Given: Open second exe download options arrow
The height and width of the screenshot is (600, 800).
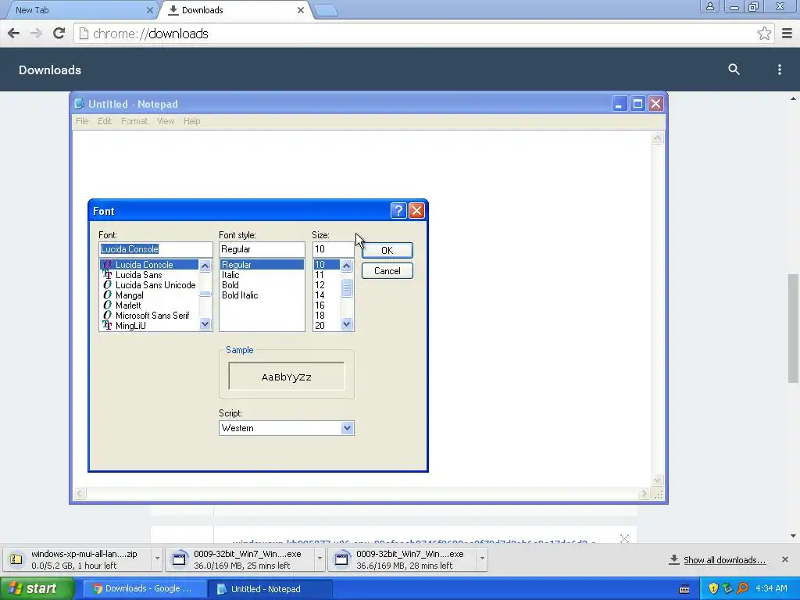Looking at the screenshot, I should (x=482, y=559).
